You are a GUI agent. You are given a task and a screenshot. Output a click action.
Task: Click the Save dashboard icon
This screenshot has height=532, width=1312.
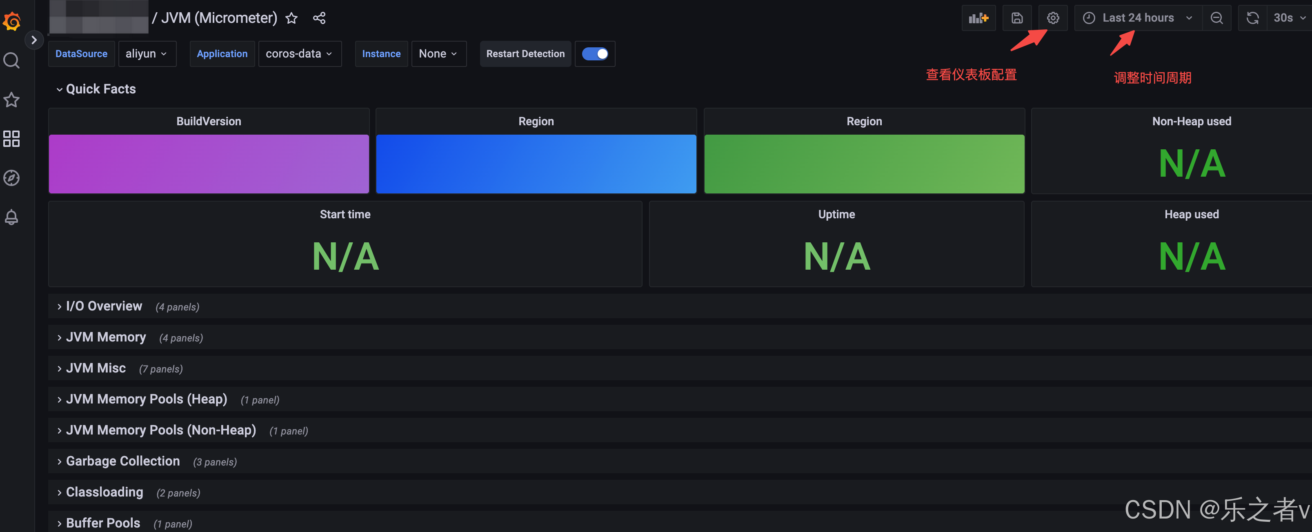coord(1016,18)
